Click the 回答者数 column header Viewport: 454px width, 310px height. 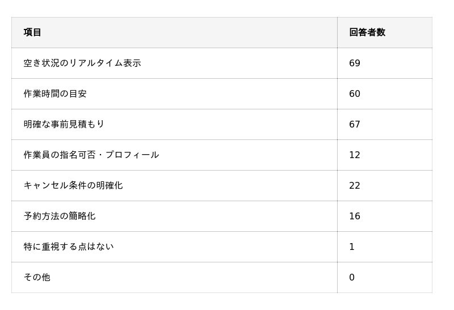367,32
